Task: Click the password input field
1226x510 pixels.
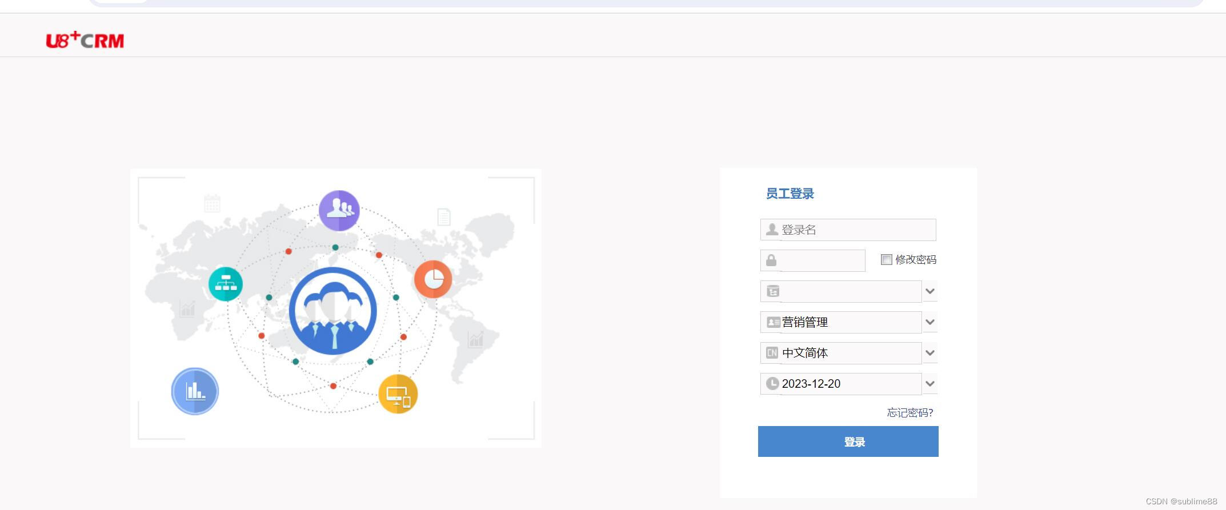Action: pyautogui.click(x=813, y=260)
